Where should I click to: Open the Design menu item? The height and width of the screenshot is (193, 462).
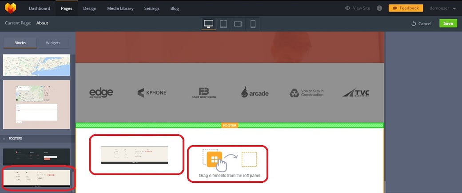(90, 8)
